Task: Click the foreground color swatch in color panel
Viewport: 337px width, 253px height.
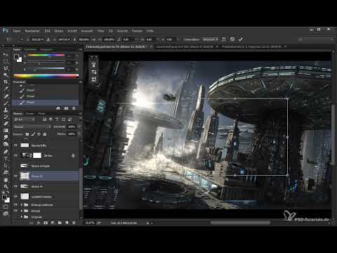Action: pyautogui.click(x=16, y=56)
